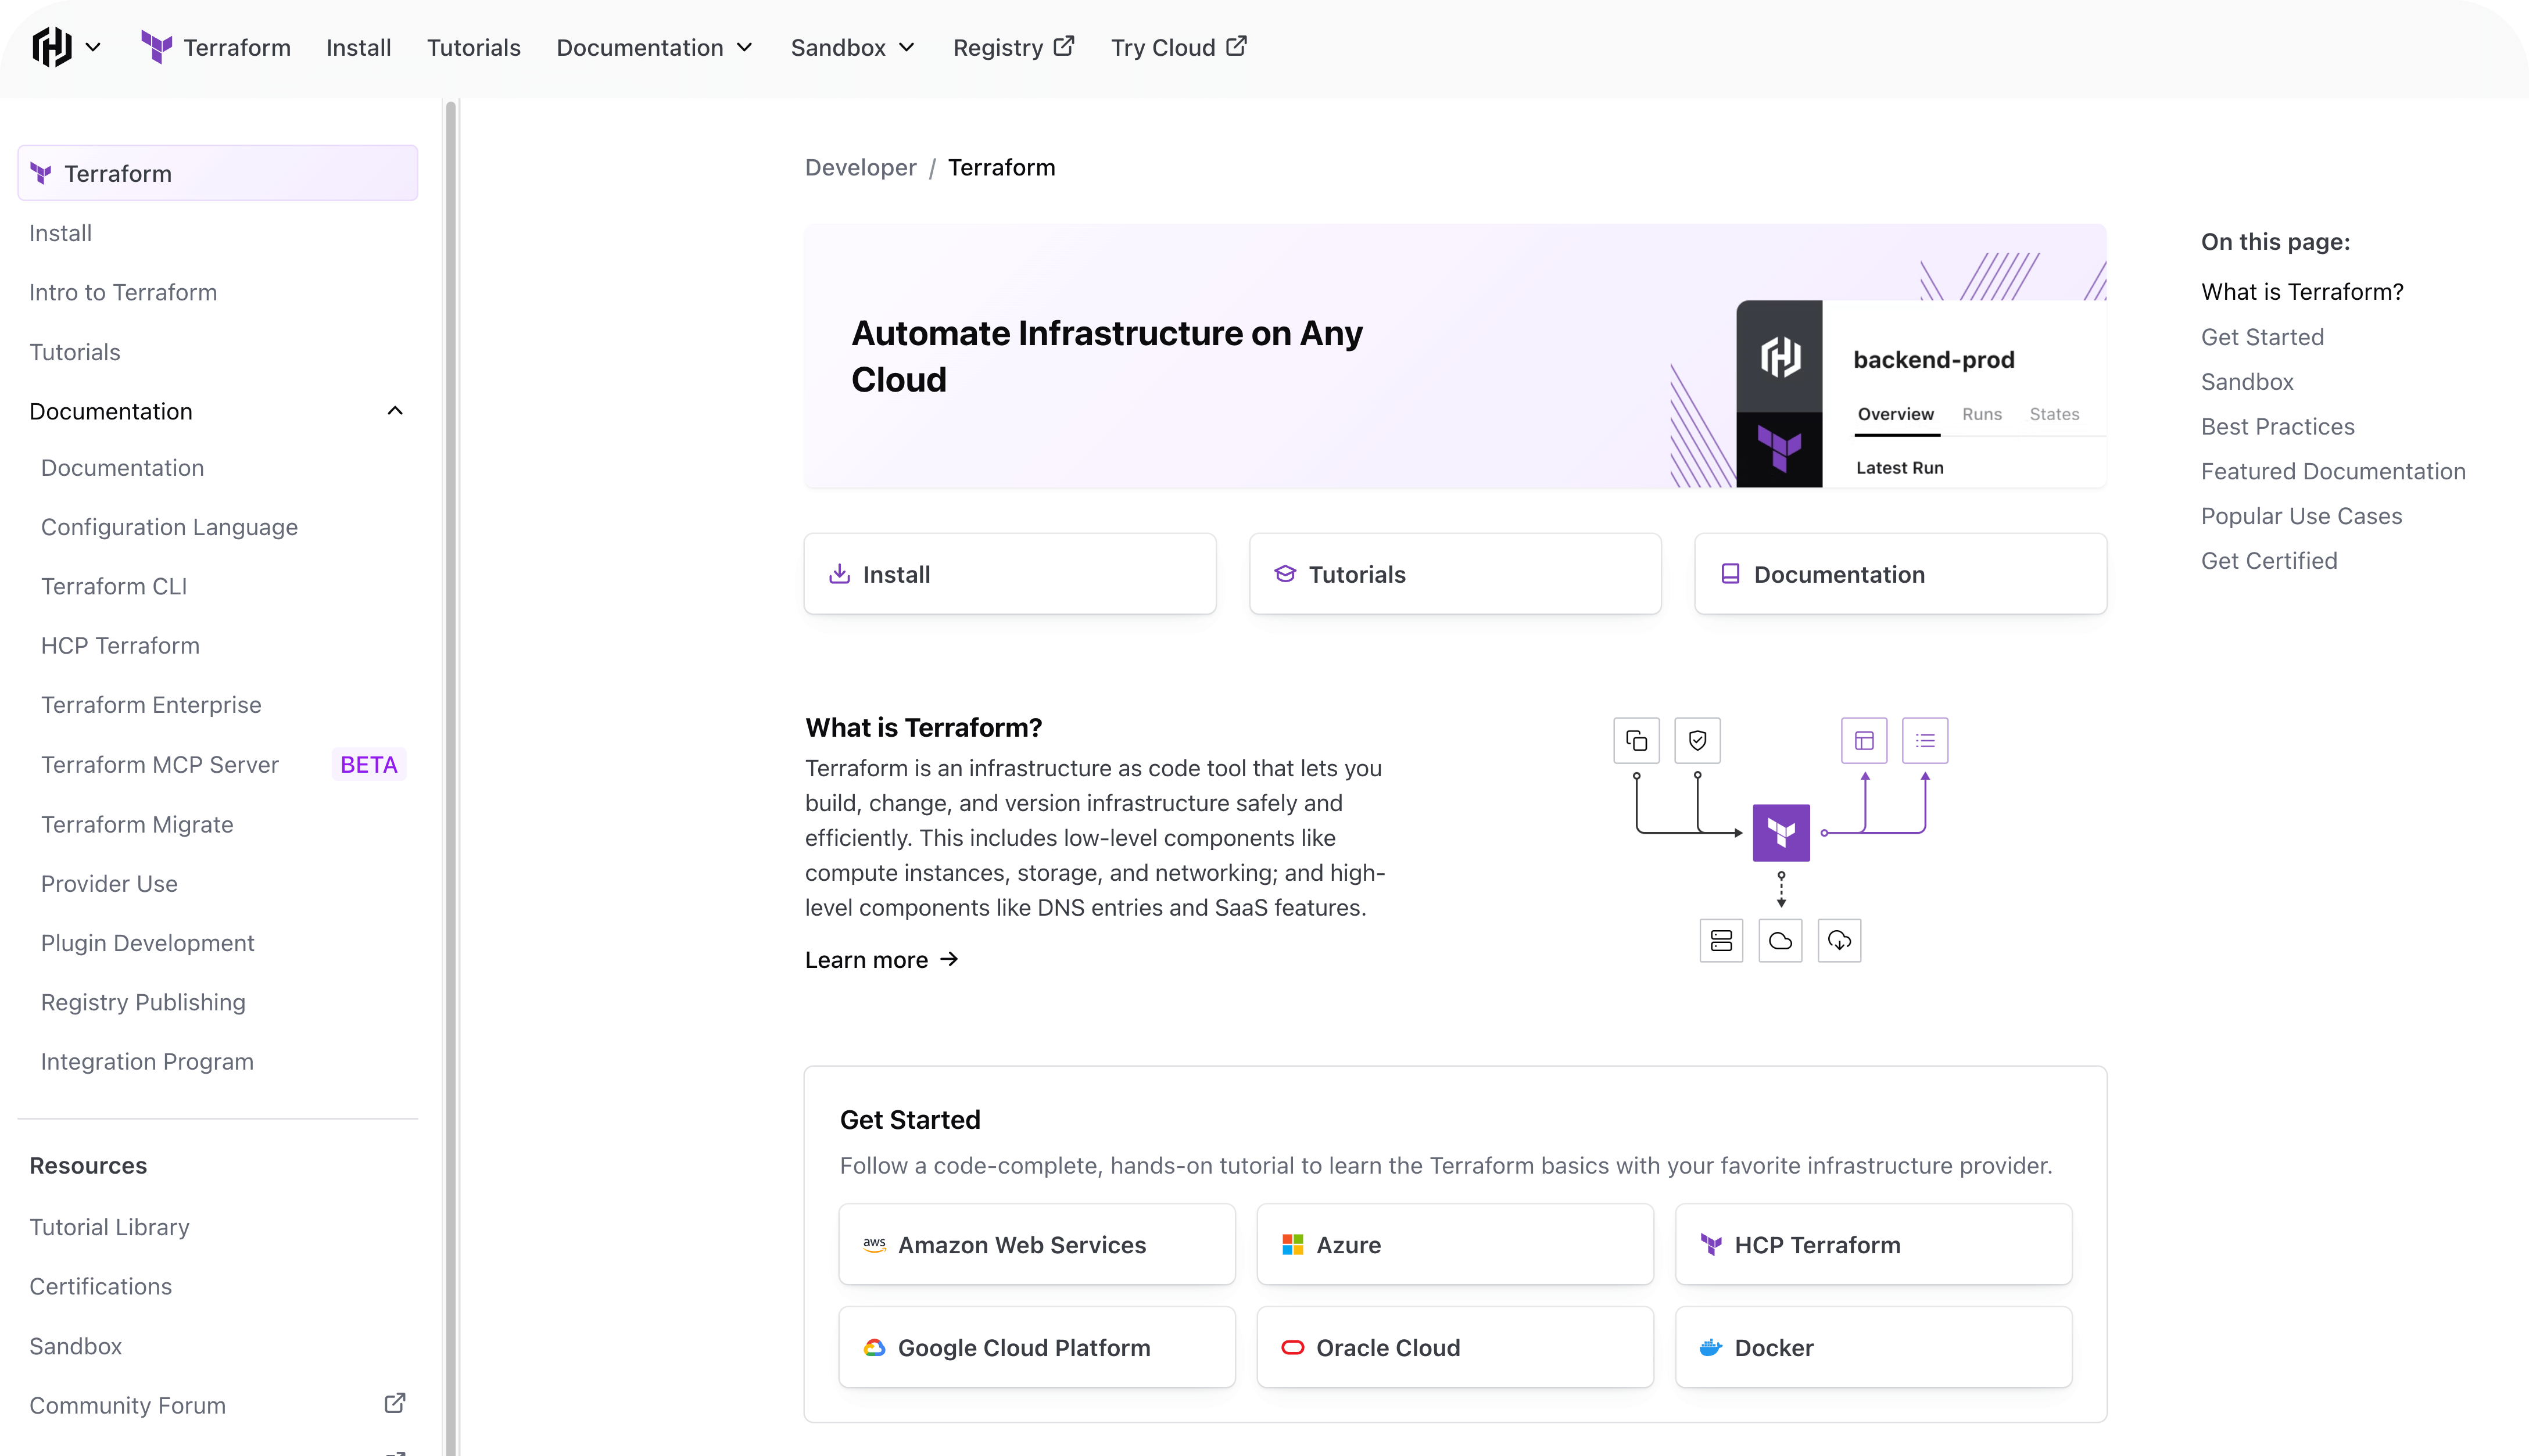Select the graduation cap icon on Tutorials card
Image resolution: width=2529 pixels, height=1456 pixels.
pyautogui.click(x=1286, y=573)
